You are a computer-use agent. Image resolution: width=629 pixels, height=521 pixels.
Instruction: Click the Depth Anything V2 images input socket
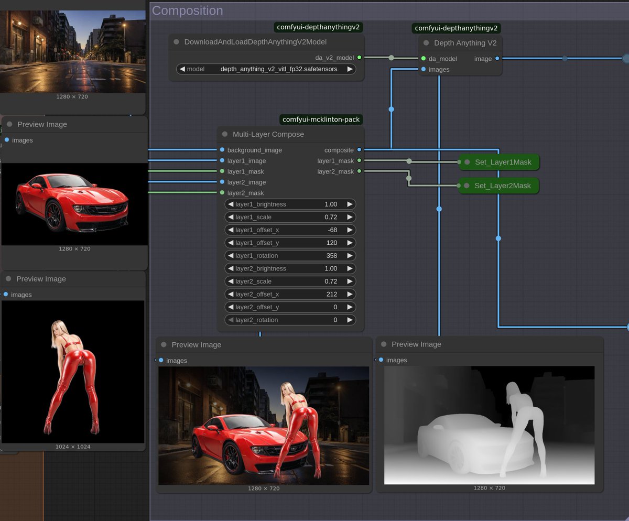[423, 69]
